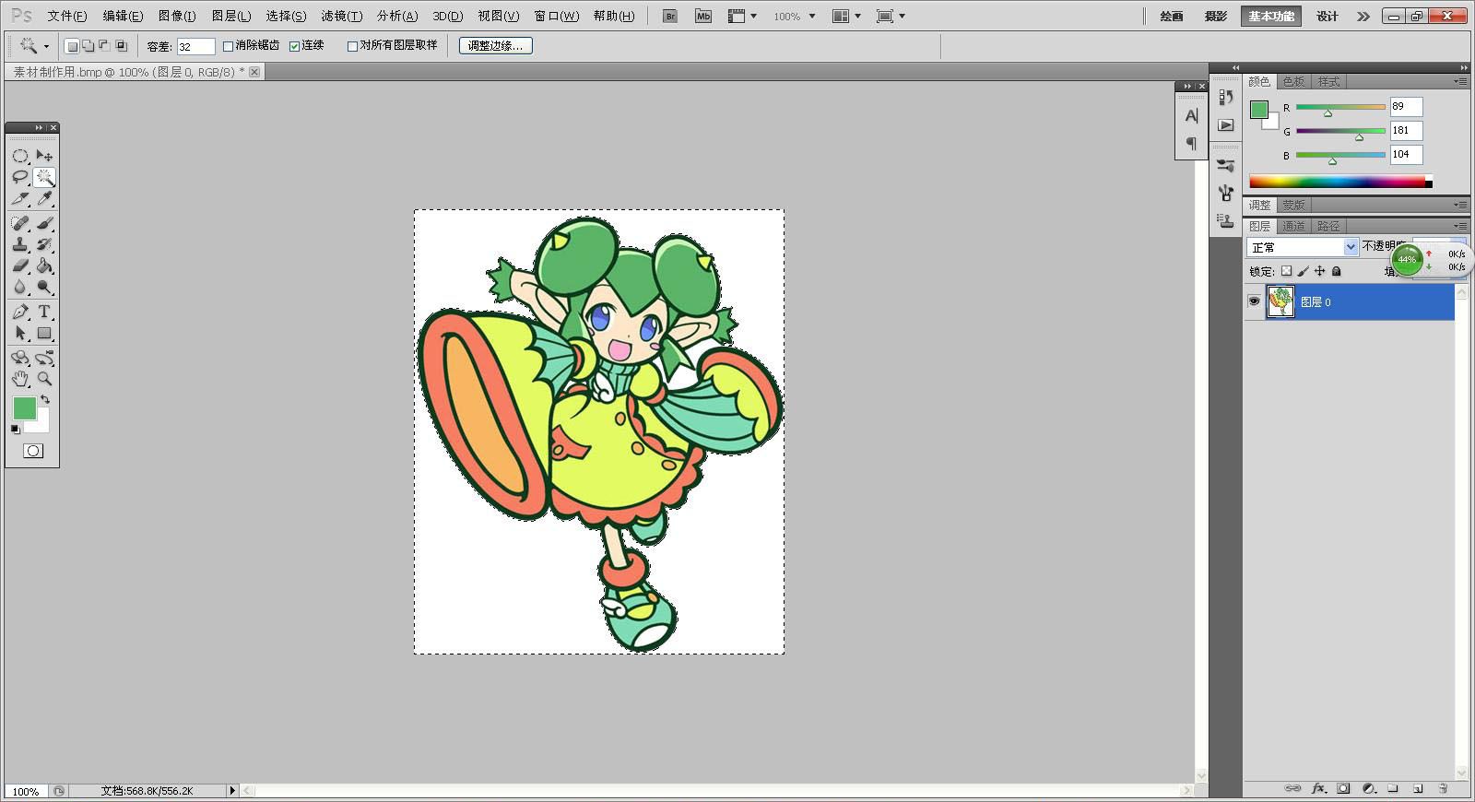Select the Lasso tool

point(20,177)
